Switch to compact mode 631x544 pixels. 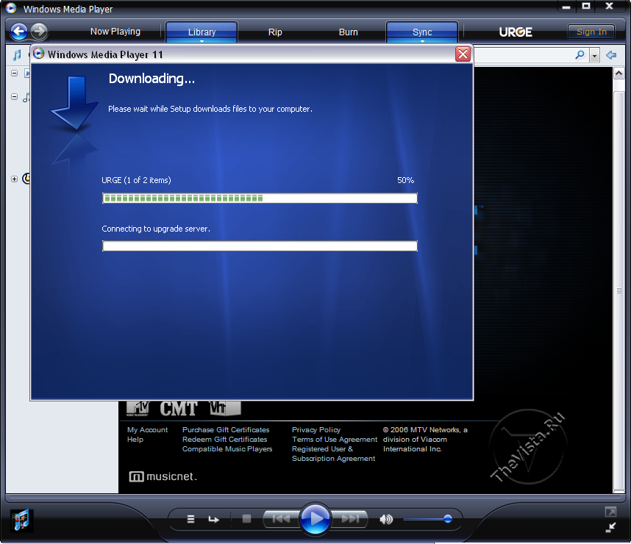[x=610, y=527]
